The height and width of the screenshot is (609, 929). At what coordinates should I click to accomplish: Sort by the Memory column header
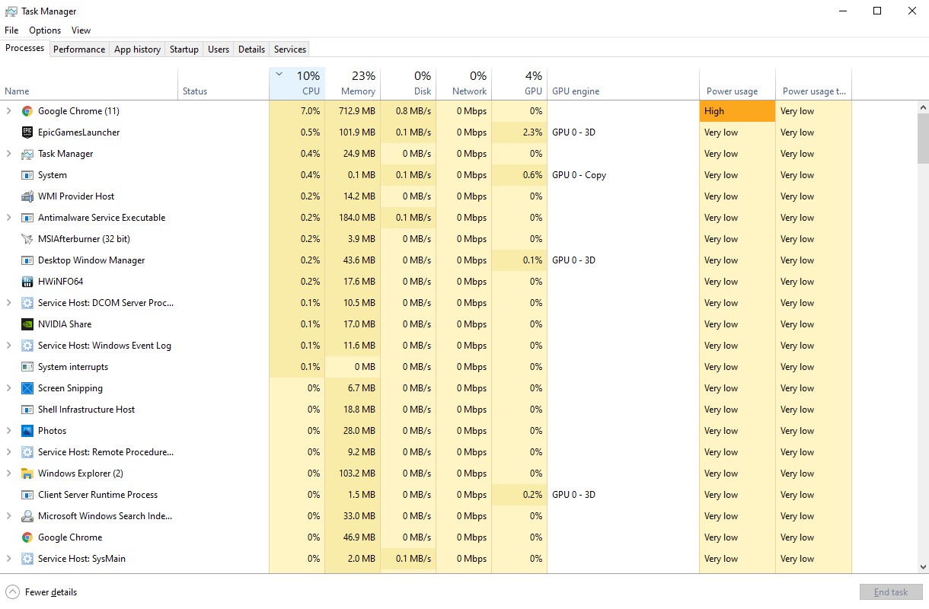click(353, 84)
